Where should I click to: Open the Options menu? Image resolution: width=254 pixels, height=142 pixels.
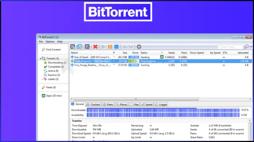pos(50,42)
